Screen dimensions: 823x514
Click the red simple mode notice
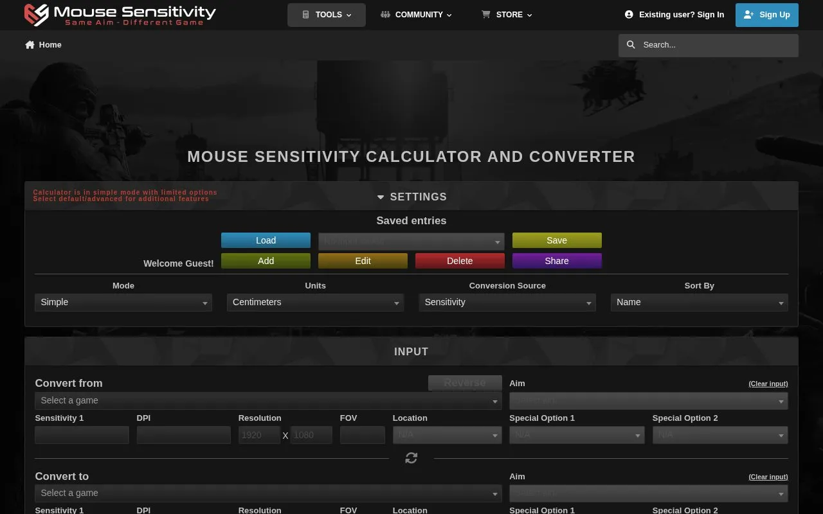[125, 195]
